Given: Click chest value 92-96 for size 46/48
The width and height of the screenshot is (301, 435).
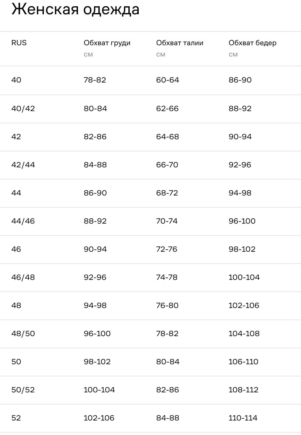Looking at the screenshot, I should coord(95,277).
